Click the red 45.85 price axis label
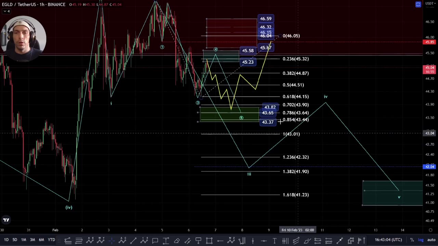This screenshot has width=438, height=246. click(429, 42)
